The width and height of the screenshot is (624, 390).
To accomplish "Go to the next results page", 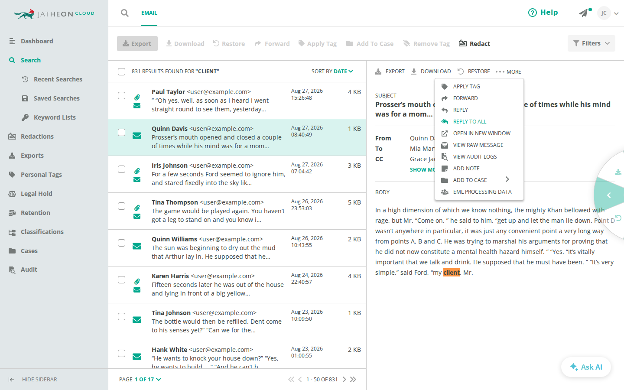I will 344,380.
